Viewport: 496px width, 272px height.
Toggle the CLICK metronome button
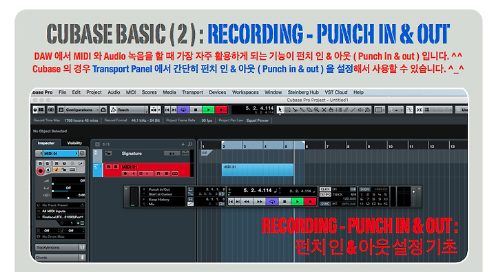(325, 189)
